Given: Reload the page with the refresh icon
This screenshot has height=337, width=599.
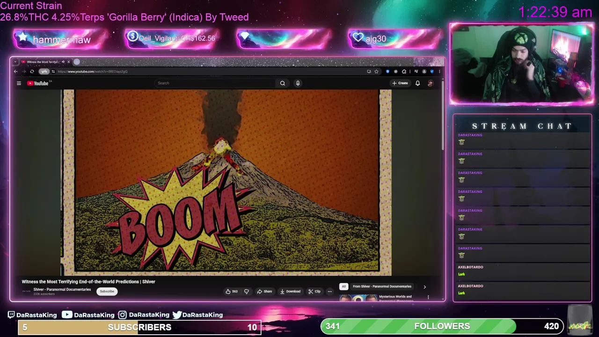Looking at the screenshot, I should [32, 72].
